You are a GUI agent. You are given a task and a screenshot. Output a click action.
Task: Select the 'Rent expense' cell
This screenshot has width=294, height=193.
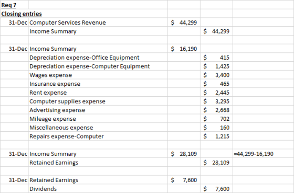pyautogui.click(x=98, y=93)
